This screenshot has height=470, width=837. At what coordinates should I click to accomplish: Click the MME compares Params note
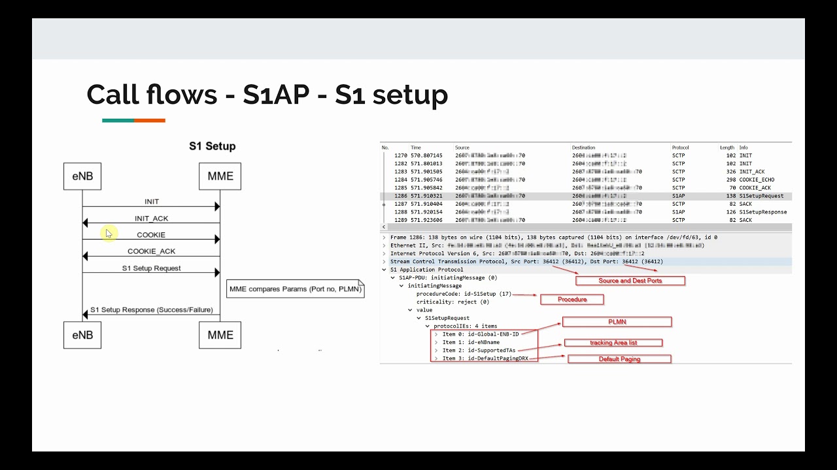295,289
